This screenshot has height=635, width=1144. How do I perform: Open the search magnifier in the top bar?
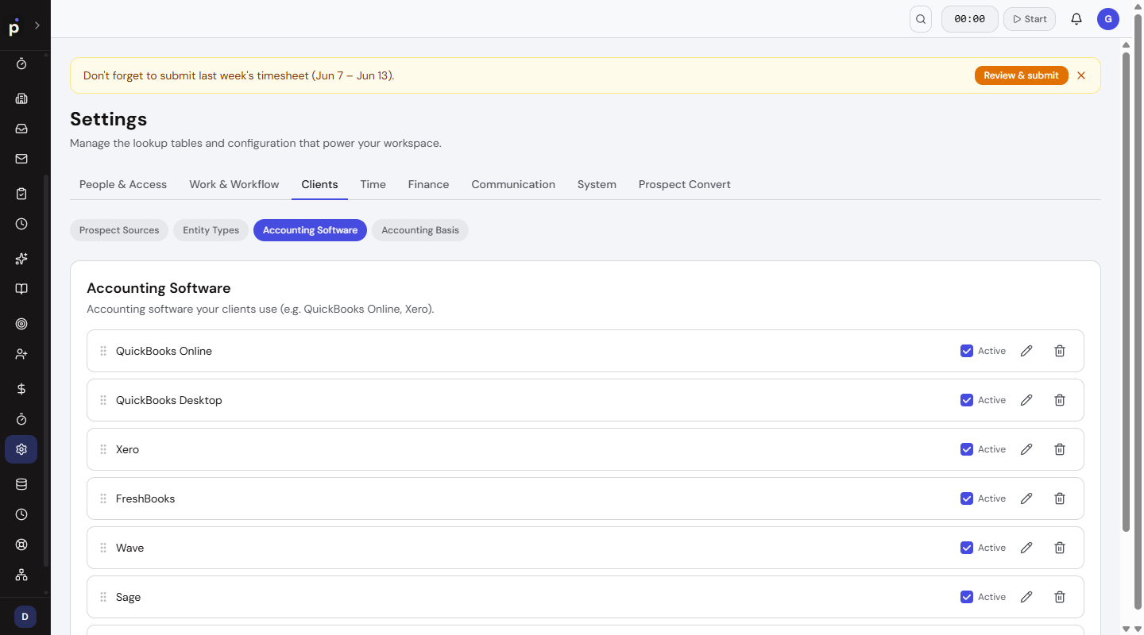point(921,19)
